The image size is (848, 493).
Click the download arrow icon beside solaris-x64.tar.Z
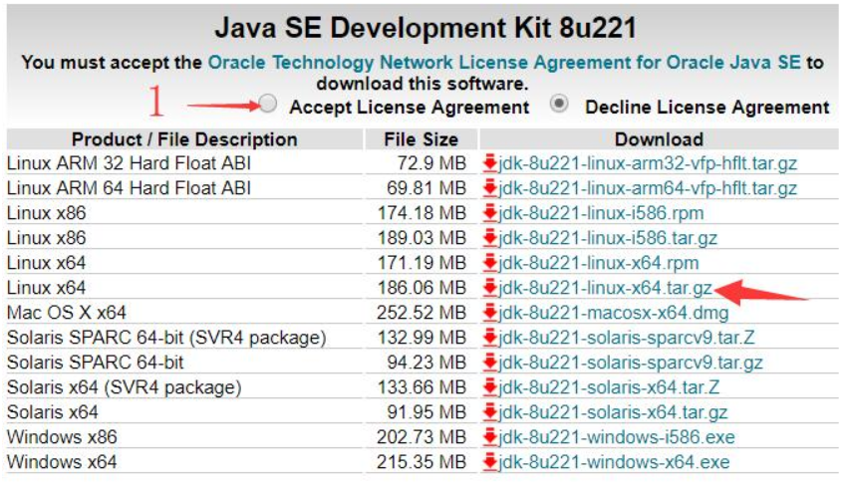coord(490,386)
